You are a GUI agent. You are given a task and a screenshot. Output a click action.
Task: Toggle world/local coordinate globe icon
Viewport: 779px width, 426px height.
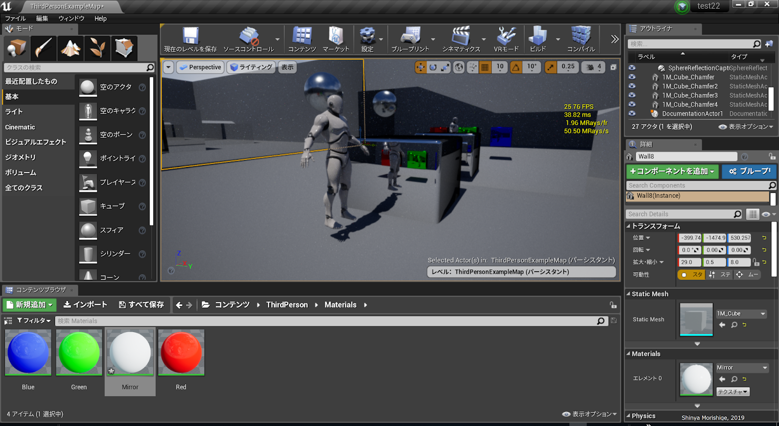point(459,67)
